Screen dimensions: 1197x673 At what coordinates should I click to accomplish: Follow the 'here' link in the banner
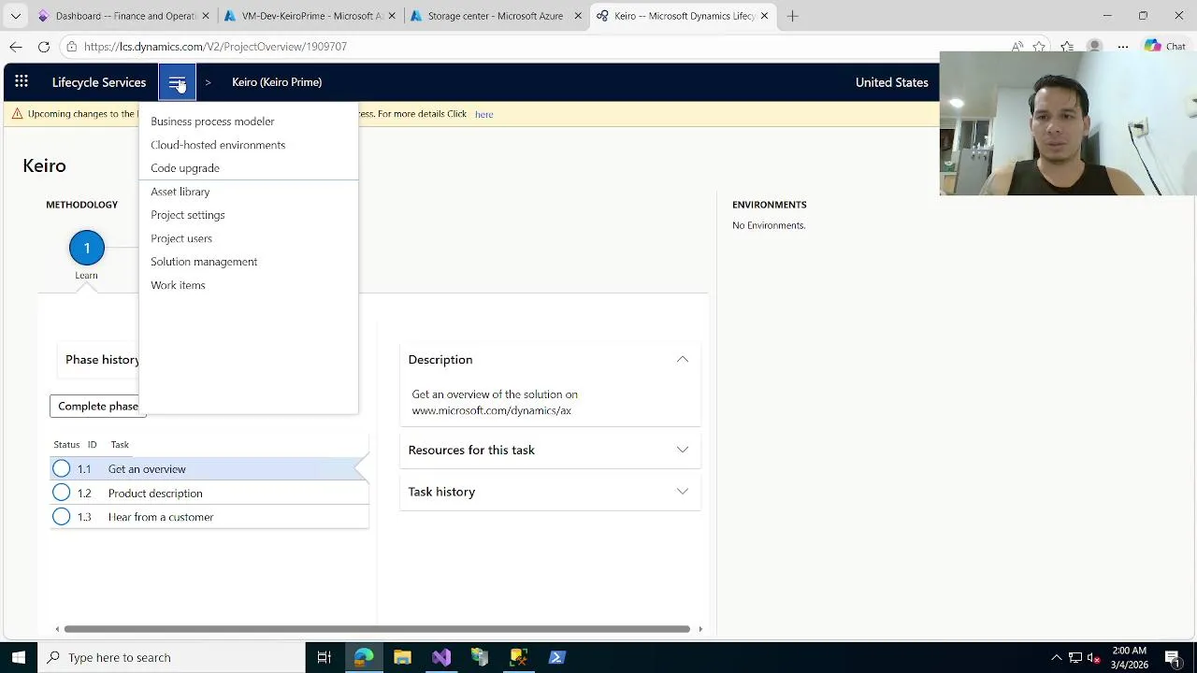(x=483, y=114)
